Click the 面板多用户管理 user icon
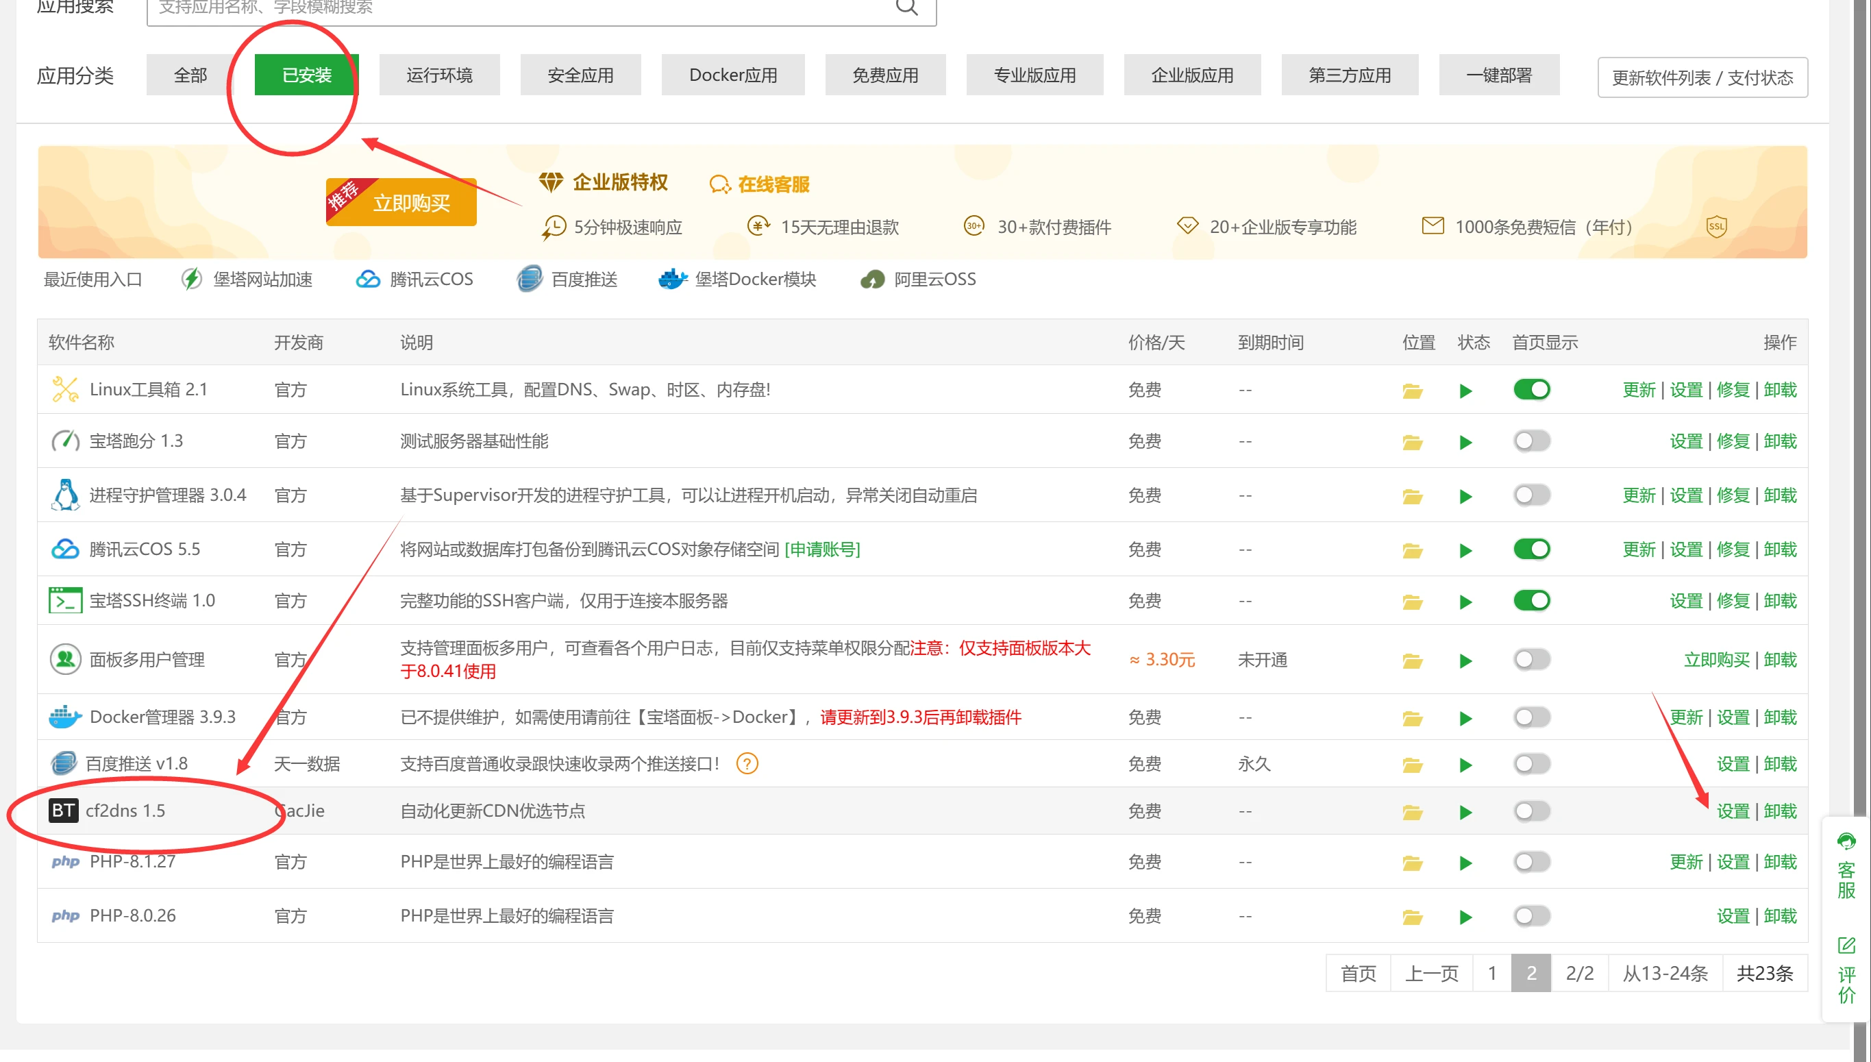 [65, 659]
